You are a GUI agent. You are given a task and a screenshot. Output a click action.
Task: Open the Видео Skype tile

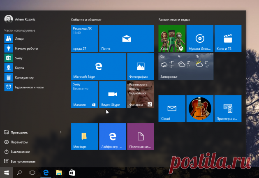click(x=113, y=95)
